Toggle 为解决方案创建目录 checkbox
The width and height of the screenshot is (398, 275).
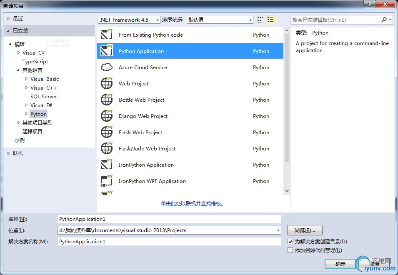[x=290, y=242]
